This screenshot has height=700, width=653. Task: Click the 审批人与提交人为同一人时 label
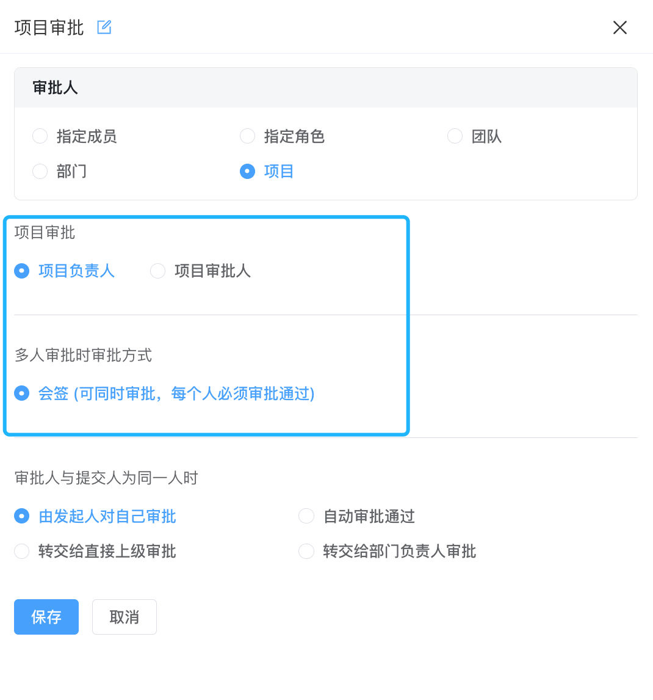pos(106,478)
